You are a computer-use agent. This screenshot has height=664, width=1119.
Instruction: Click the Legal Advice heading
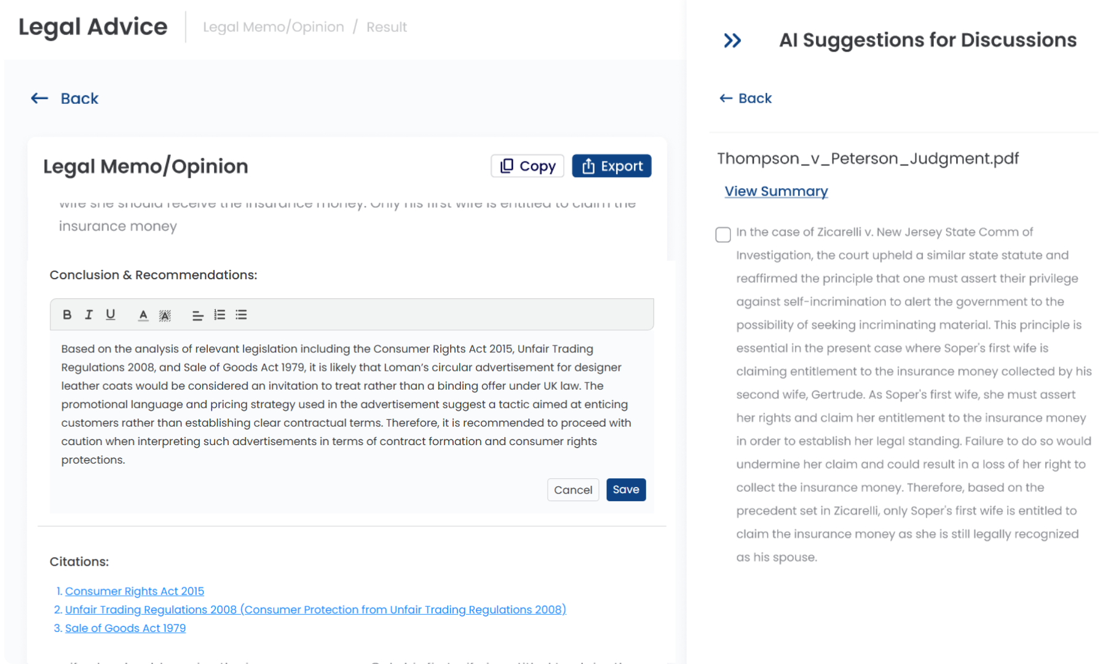93,27
